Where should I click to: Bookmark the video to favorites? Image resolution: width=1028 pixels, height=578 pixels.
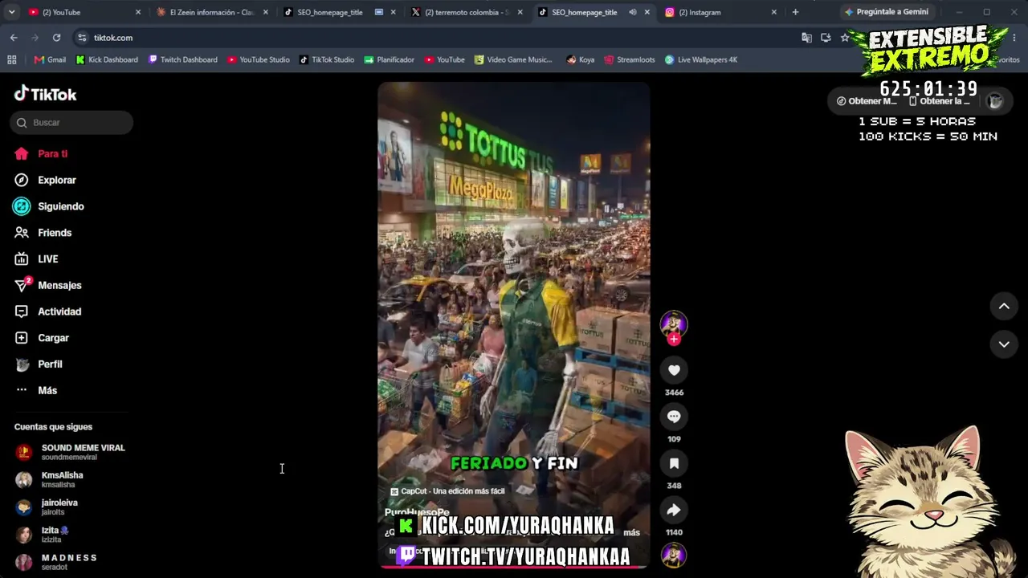[674, 463]
